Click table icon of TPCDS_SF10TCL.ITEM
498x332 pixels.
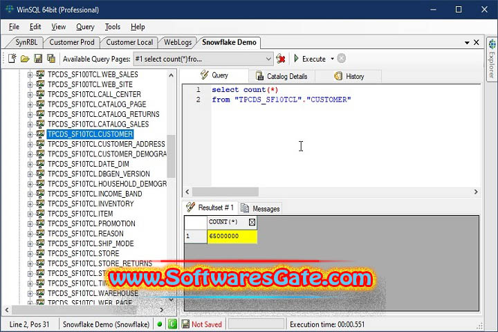(40, 214)
